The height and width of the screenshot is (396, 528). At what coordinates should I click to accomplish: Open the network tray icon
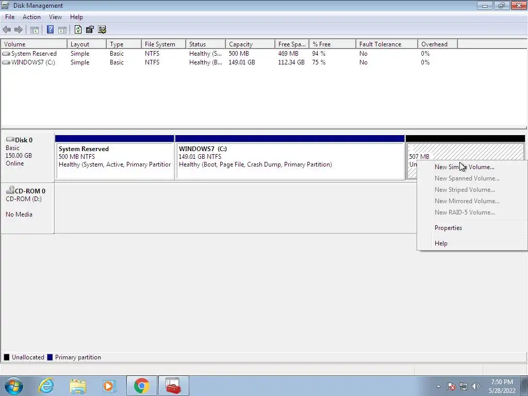point(464,386)
